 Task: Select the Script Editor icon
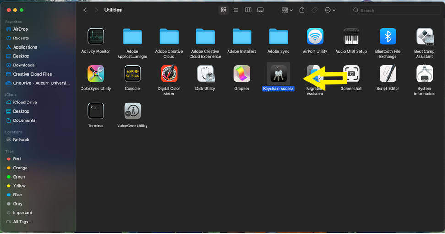pos(388,74)
